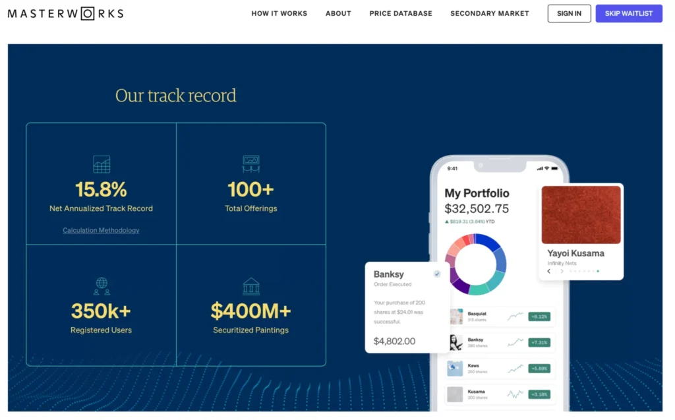Click the Banksy title on order card
The width and height of the screenshot is (675, 420).
point(389,274)
